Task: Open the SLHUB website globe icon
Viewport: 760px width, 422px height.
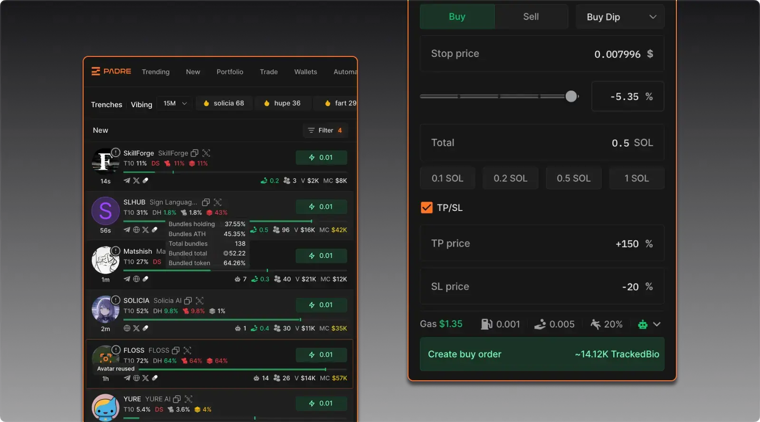Action: (136, 230)
